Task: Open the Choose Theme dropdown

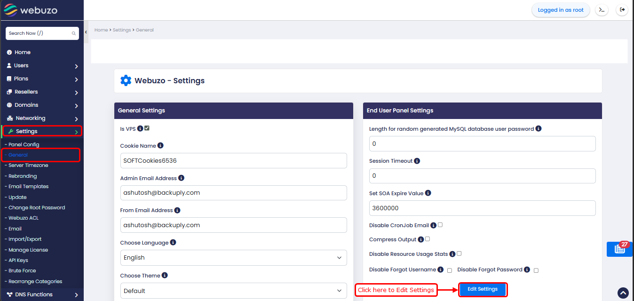Action: tap(233, 291)
